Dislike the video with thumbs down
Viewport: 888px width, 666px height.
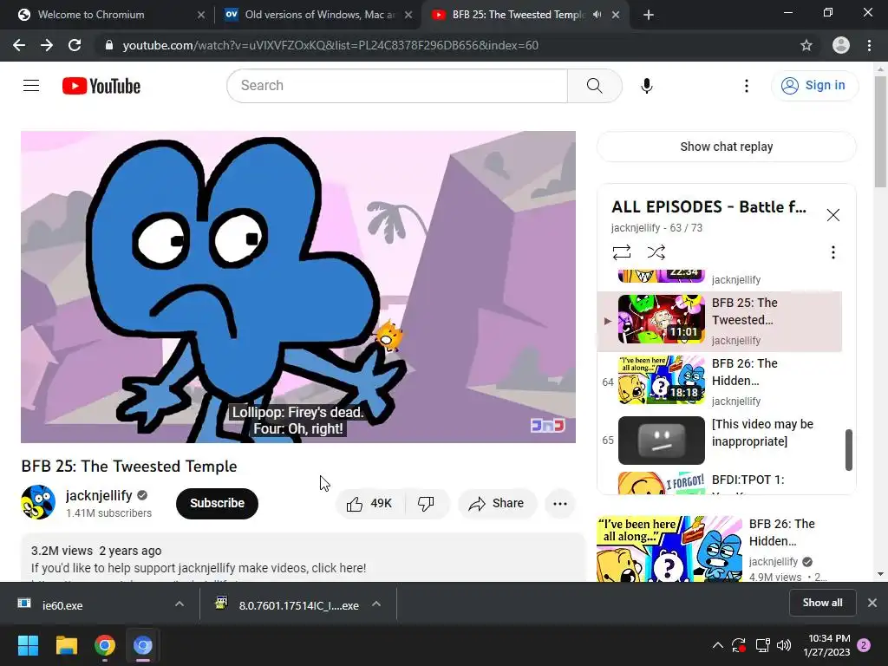(426, 504)
